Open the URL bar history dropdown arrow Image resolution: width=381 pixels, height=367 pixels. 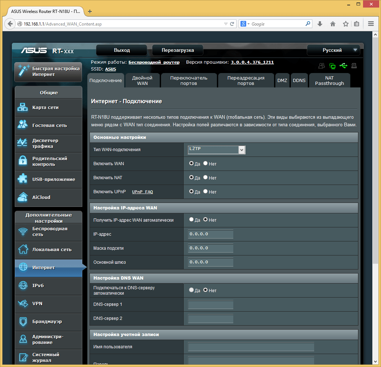click(225, 24)
